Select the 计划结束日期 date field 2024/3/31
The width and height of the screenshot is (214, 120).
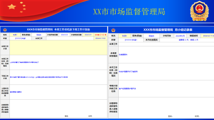point(88,35)
